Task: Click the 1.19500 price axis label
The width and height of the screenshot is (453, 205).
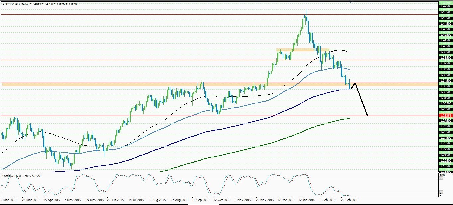Action: click(445, 166)
